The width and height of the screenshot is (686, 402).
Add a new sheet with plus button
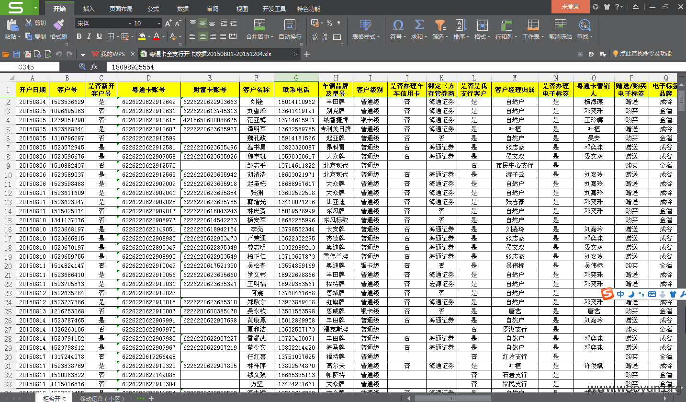[151, 399]
